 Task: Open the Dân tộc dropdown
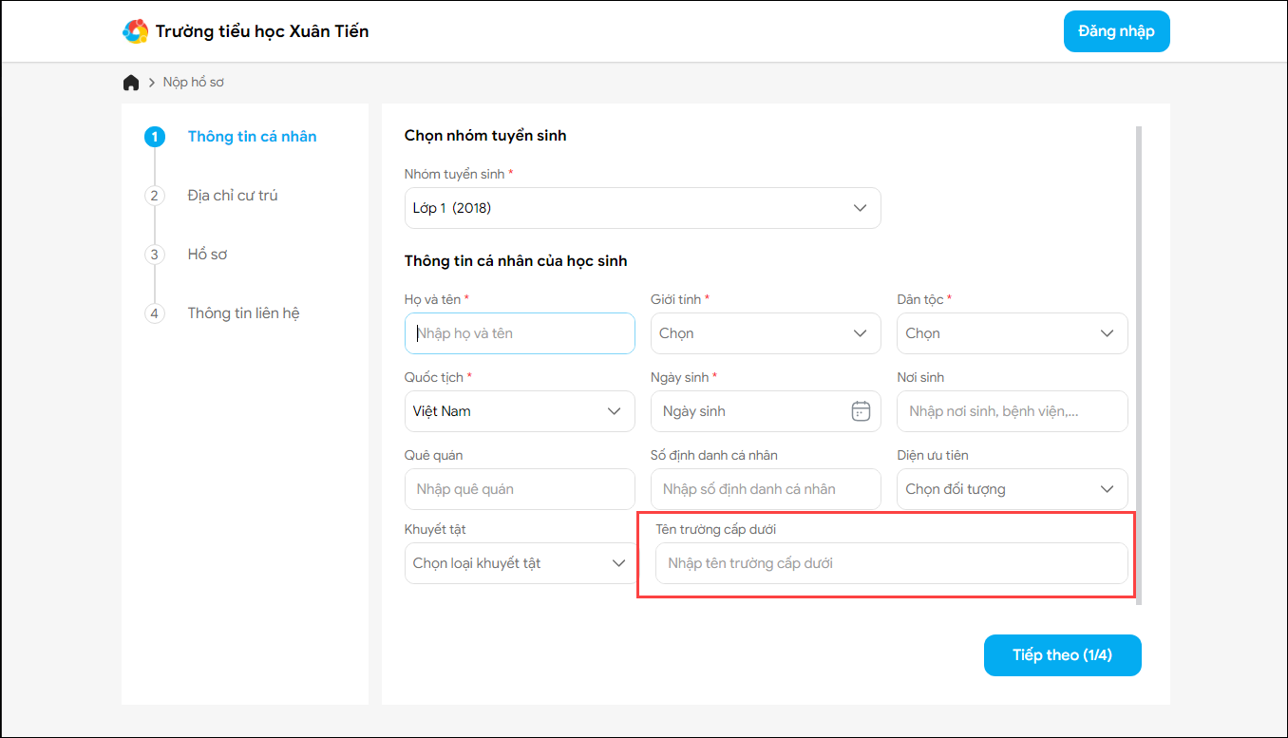click(x=1012, y=333)
